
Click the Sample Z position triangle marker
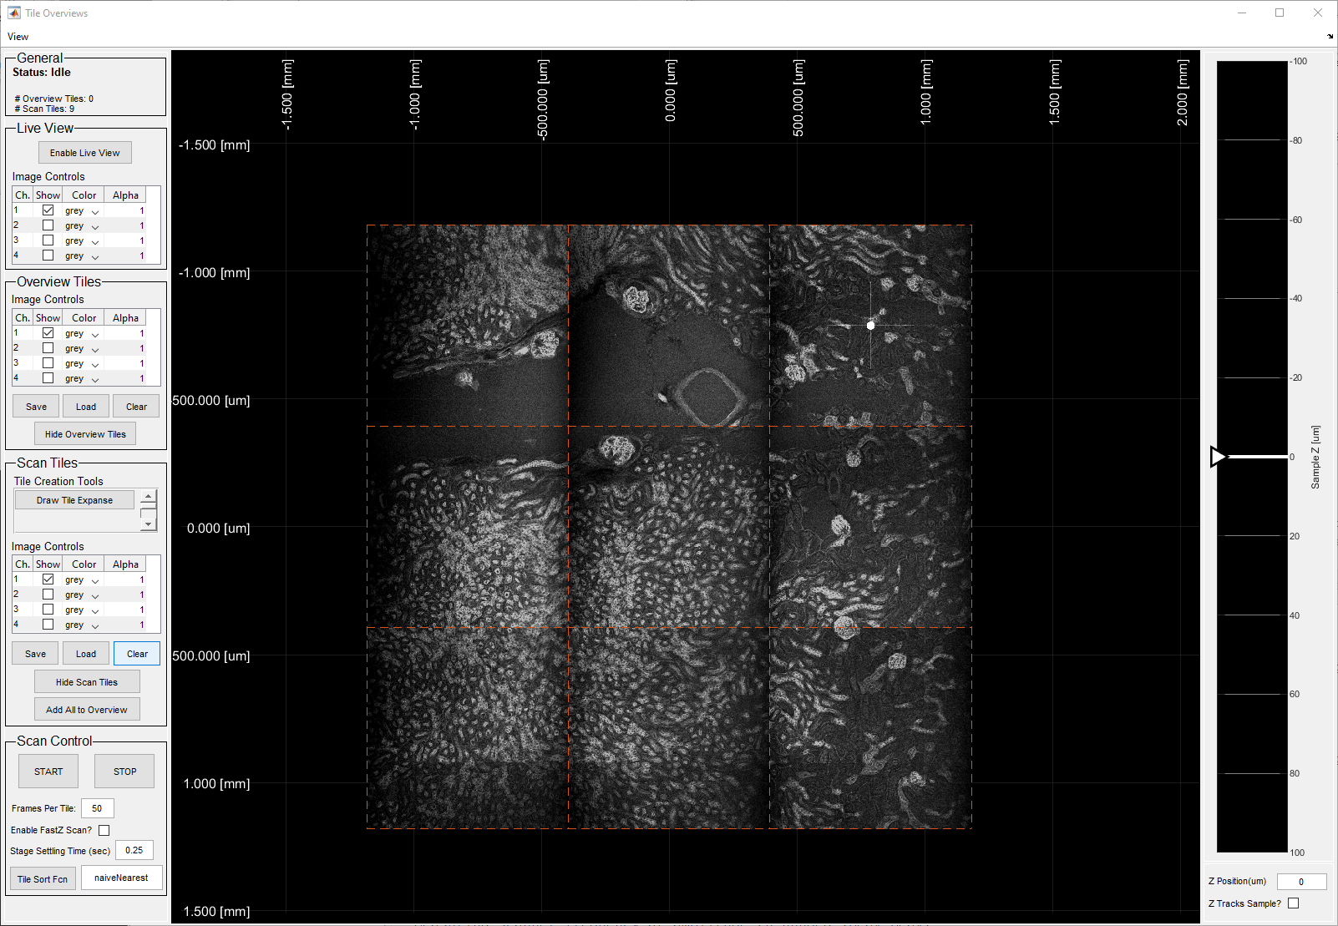(1219, 457)
